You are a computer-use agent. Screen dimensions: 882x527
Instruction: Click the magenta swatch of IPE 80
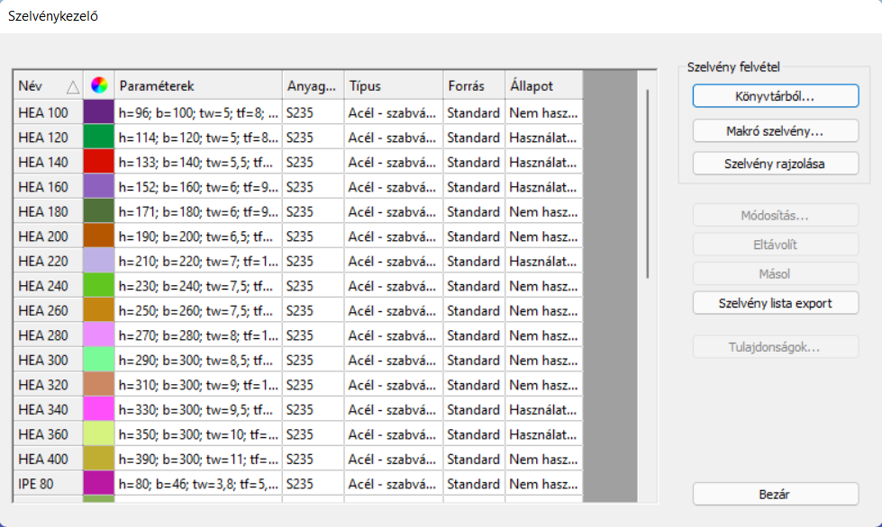pyautogui.click(x=99, y=484)
